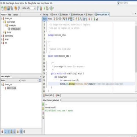Toggle Show Inner Classes in Navigator
The image size is (137, 137).
point(15,132)
